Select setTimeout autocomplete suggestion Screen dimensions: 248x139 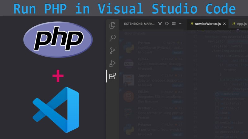pyautogui.click(x=231, y=108)
